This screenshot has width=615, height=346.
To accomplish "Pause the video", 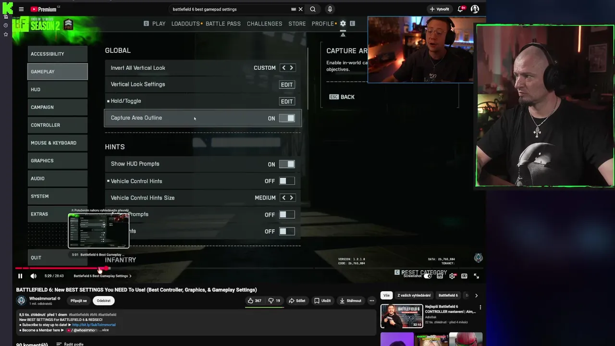I will coord(20,276).
